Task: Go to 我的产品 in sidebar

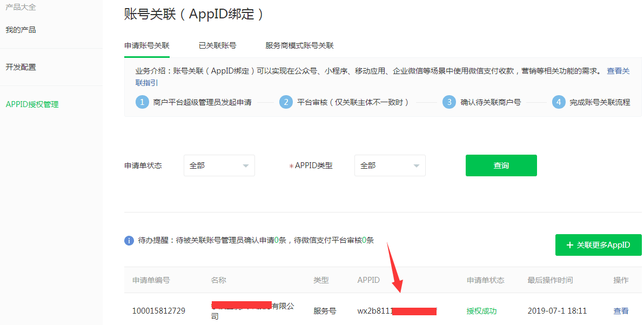Action: (21, 30)
